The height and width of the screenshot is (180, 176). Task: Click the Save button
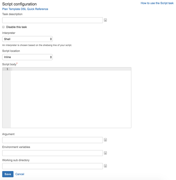tap(8, 174)
